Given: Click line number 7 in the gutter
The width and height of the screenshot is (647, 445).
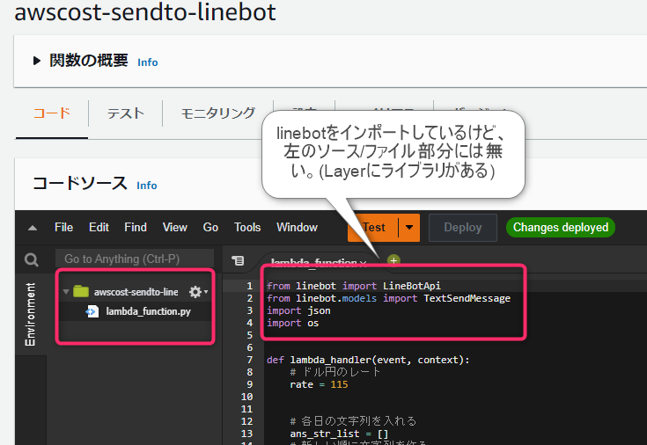Looking at the screenshot, I should coord(250,360).
